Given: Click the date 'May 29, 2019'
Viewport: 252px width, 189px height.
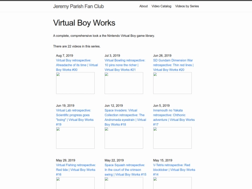Looking at the screenshot, I should [x=66, y=160].
